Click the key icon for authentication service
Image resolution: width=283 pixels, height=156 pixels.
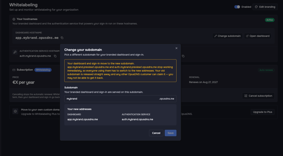pyautogui.click(x=15, y=52)
